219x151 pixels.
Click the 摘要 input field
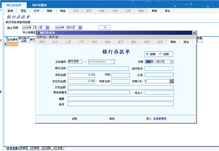[121, 99]
